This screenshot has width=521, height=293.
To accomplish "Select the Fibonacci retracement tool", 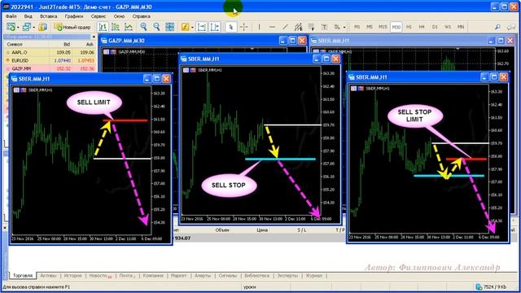I will 311,27.
